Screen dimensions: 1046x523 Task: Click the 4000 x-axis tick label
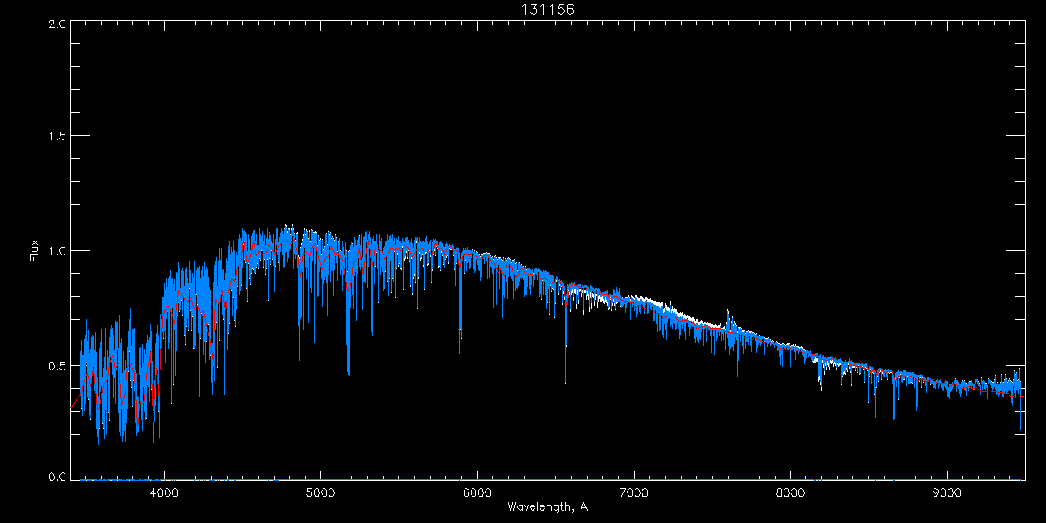(164, 491)
